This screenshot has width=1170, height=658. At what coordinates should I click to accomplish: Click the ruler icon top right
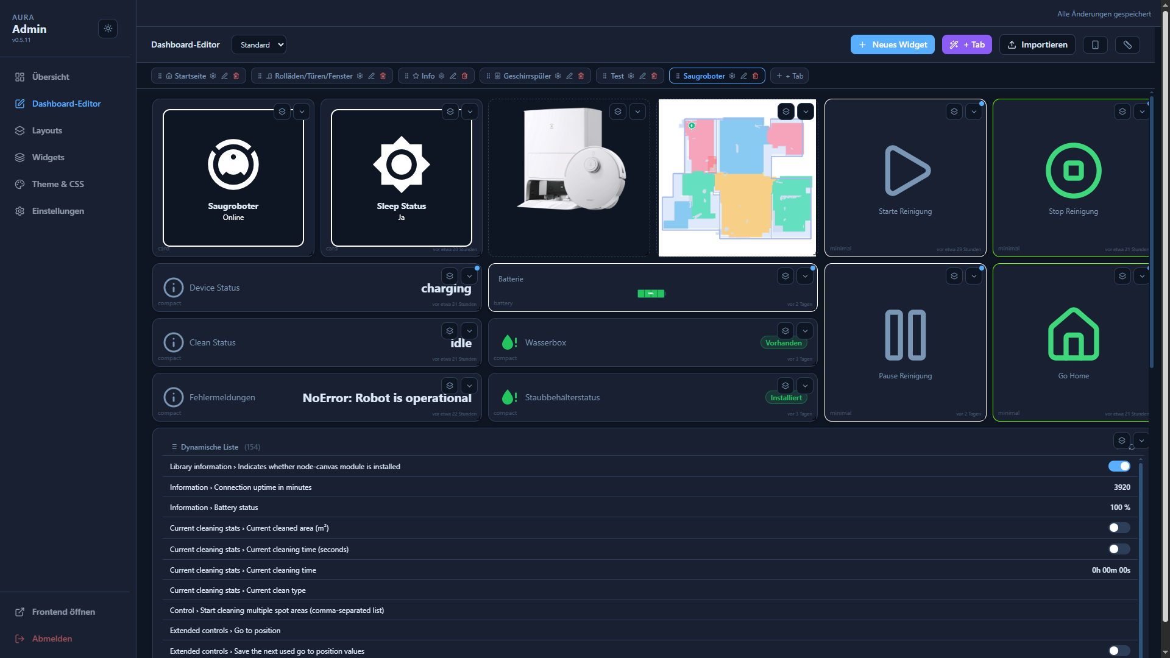tap(1127, 44)
